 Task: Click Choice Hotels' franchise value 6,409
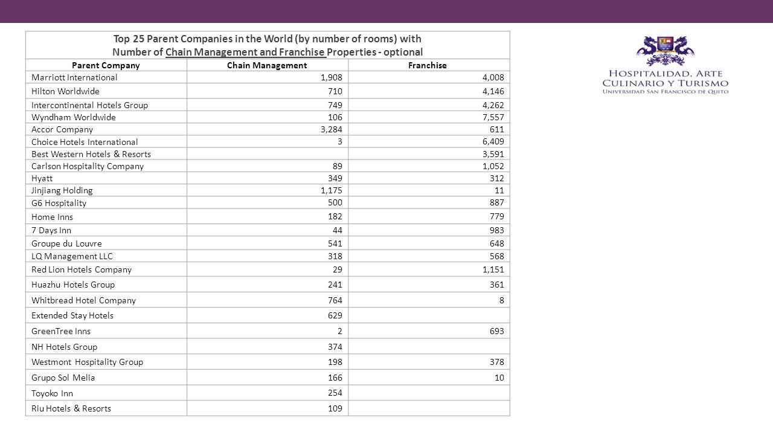click(x=493, y=142)
